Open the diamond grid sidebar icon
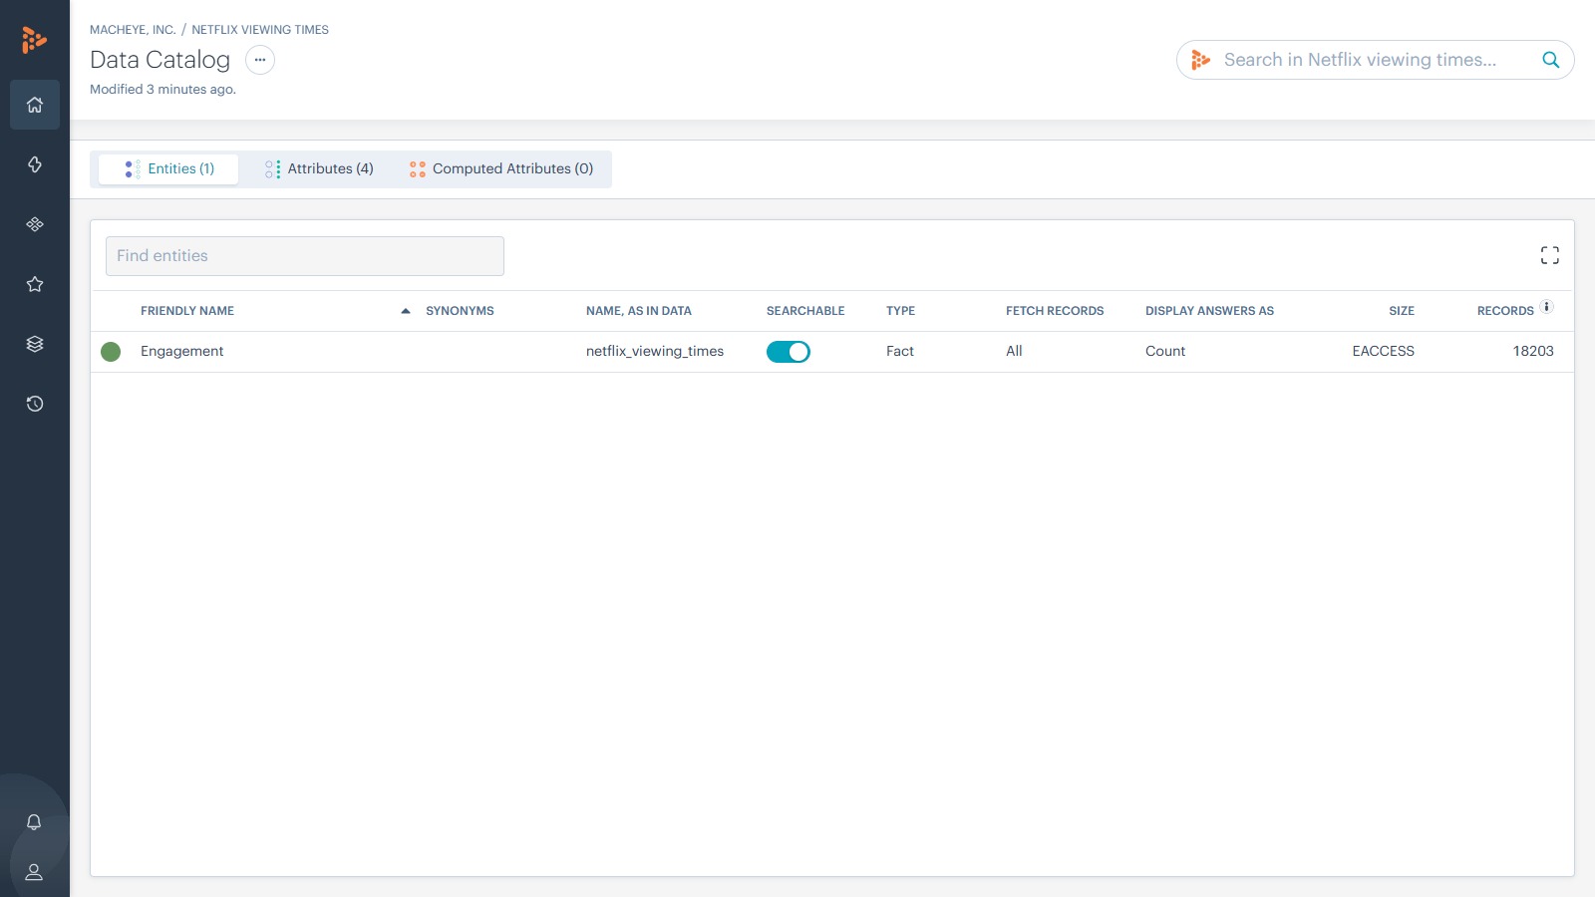 [35, 224]
